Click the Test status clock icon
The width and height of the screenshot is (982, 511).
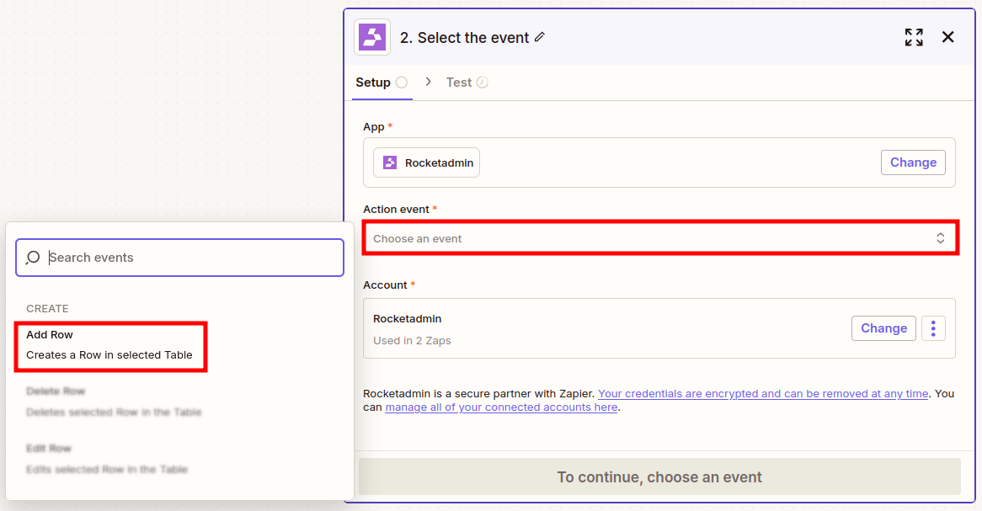coord(483,82)
